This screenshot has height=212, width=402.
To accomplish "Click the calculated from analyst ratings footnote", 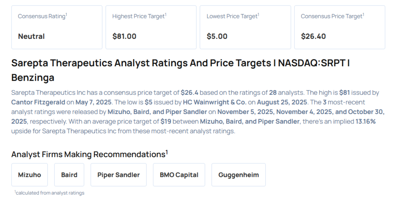I will pos(50,193).
